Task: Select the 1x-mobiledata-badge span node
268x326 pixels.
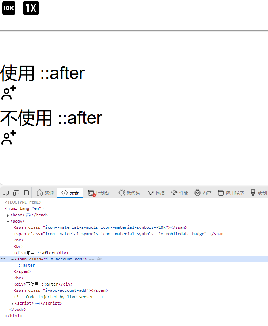Action: coord(120,234)
